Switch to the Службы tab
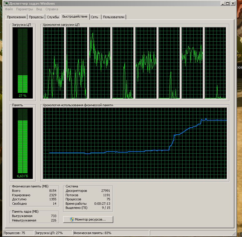Viewport: 242px width, 237px height. point(53,17)
